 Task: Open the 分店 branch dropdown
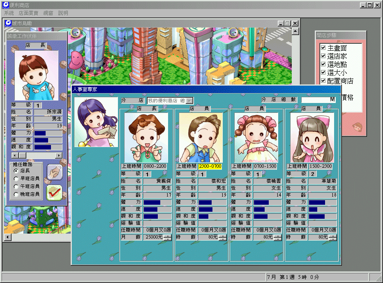tap(189, 101)
